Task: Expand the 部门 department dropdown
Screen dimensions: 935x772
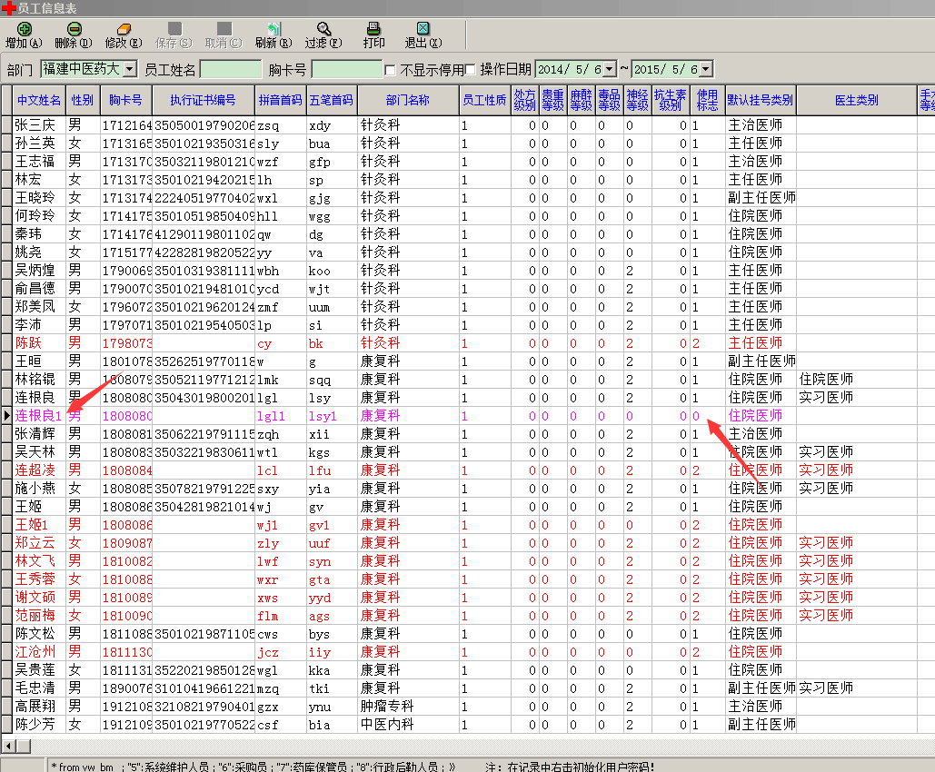Action: (x=129, y=69)
